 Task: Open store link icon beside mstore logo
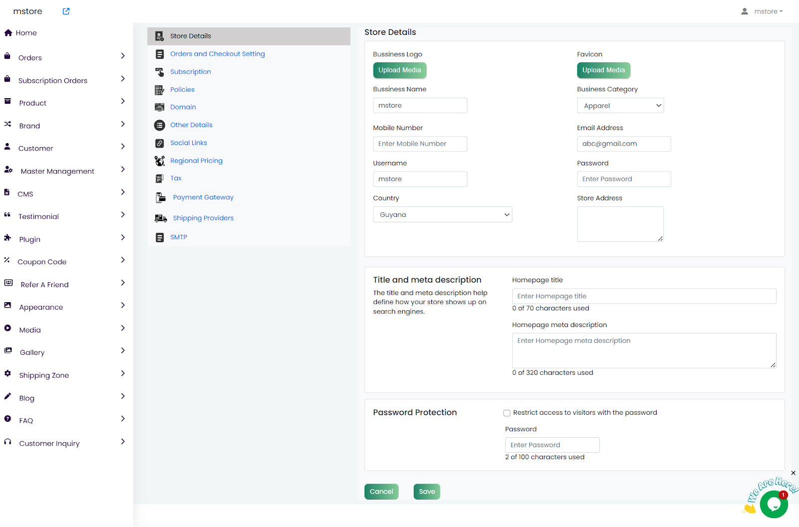(66, 11)
